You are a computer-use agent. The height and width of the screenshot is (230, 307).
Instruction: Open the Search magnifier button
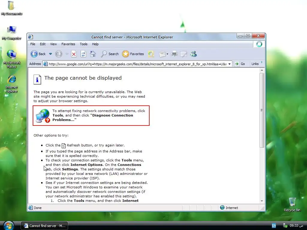110,54
